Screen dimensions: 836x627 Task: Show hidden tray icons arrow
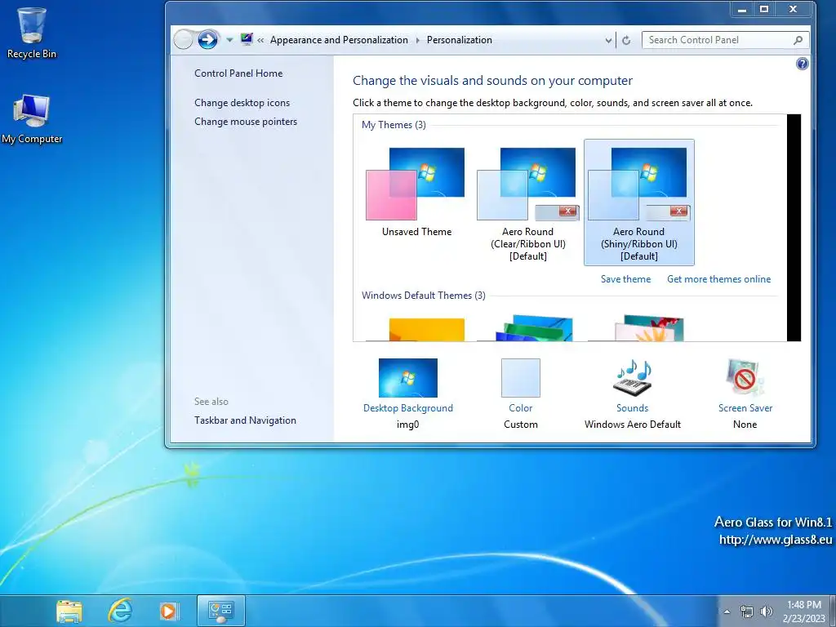click(x=726, y=611)
